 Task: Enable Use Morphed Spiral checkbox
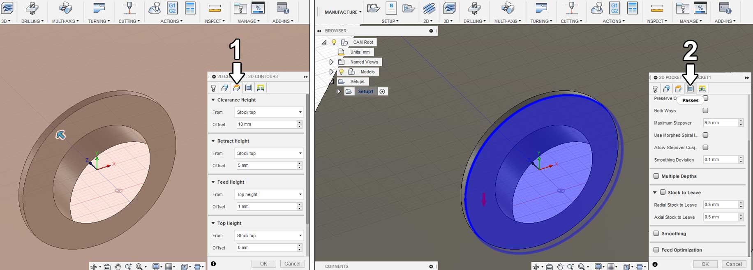click(x=705, y=135)
